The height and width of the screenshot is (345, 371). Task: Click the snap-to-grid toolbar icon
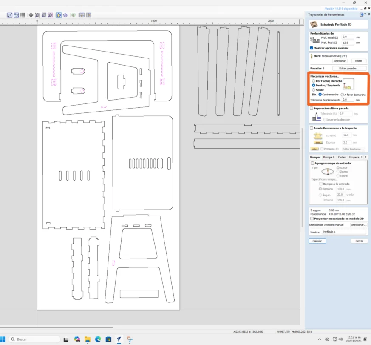(x=23, y=15)
